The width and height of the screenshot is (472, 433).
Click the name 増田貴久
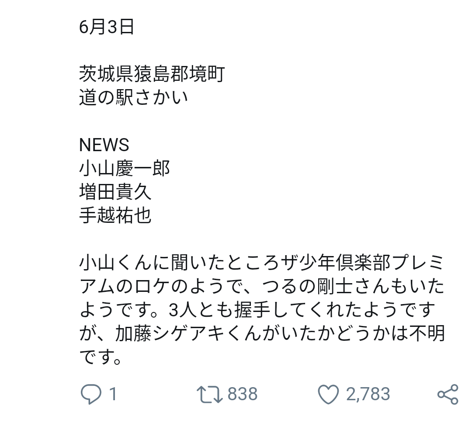click(x=115, y=192)
